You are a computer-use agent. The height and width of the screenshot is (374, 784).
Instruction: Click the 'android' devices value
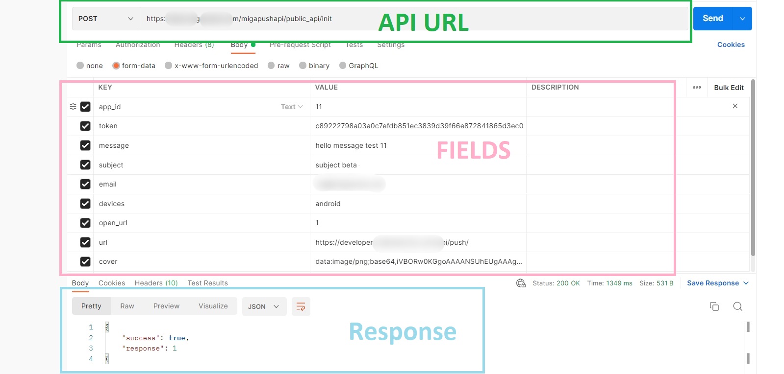click(328, 204)
